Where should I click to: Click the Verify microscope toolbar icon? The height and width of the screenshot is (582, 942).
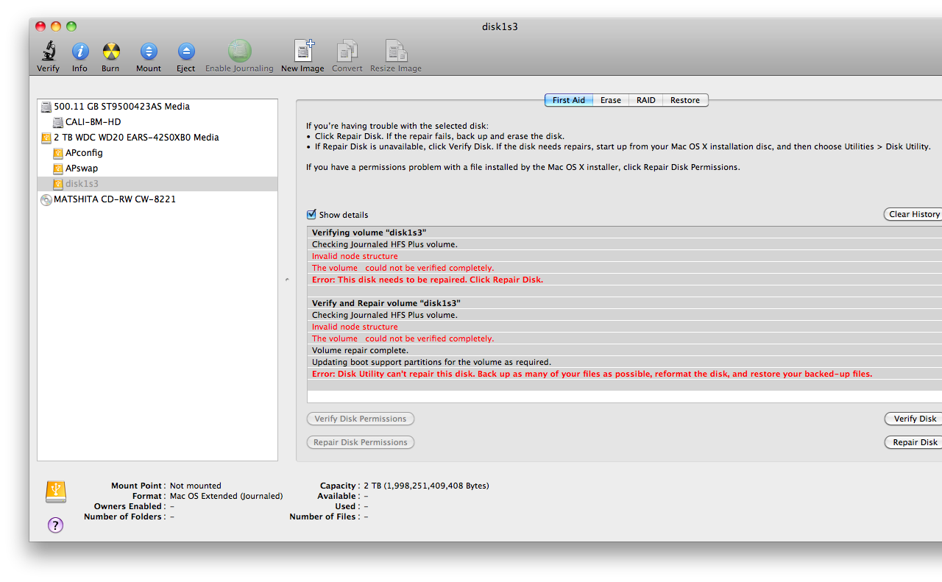coord(49,51)
